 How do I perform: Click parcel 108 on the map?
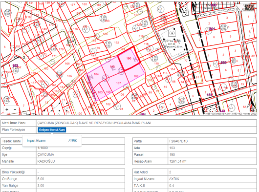click(136, 76)
